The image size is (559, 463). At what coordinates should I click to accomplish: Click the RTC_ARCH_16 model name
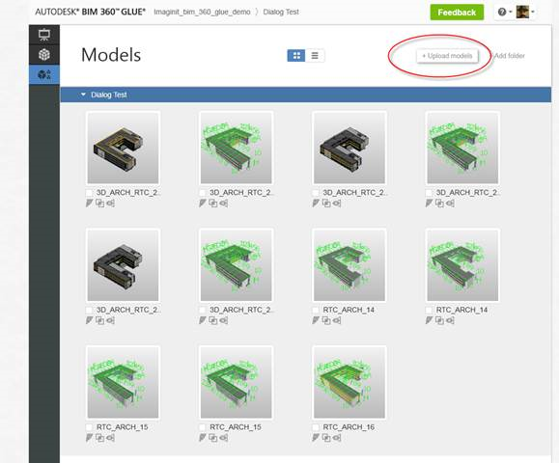click(349, 427)
